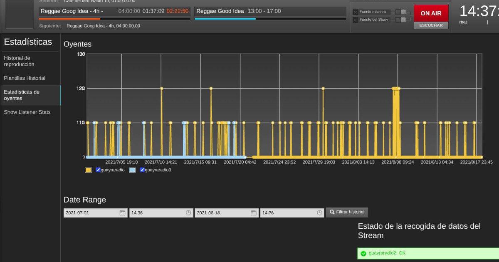
Task: Open Show Listener Stats menu item
Action: point(30,112)
